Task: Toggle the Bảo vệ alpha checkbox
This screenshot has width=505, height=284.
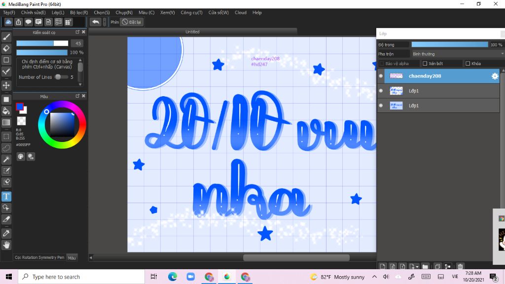Action: tap(382, 64)
